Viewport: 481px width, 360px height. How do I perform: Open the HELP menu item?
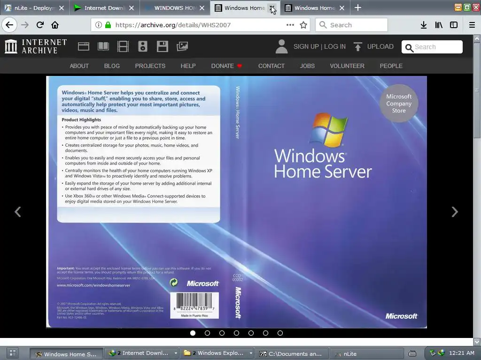coord(188,66)
